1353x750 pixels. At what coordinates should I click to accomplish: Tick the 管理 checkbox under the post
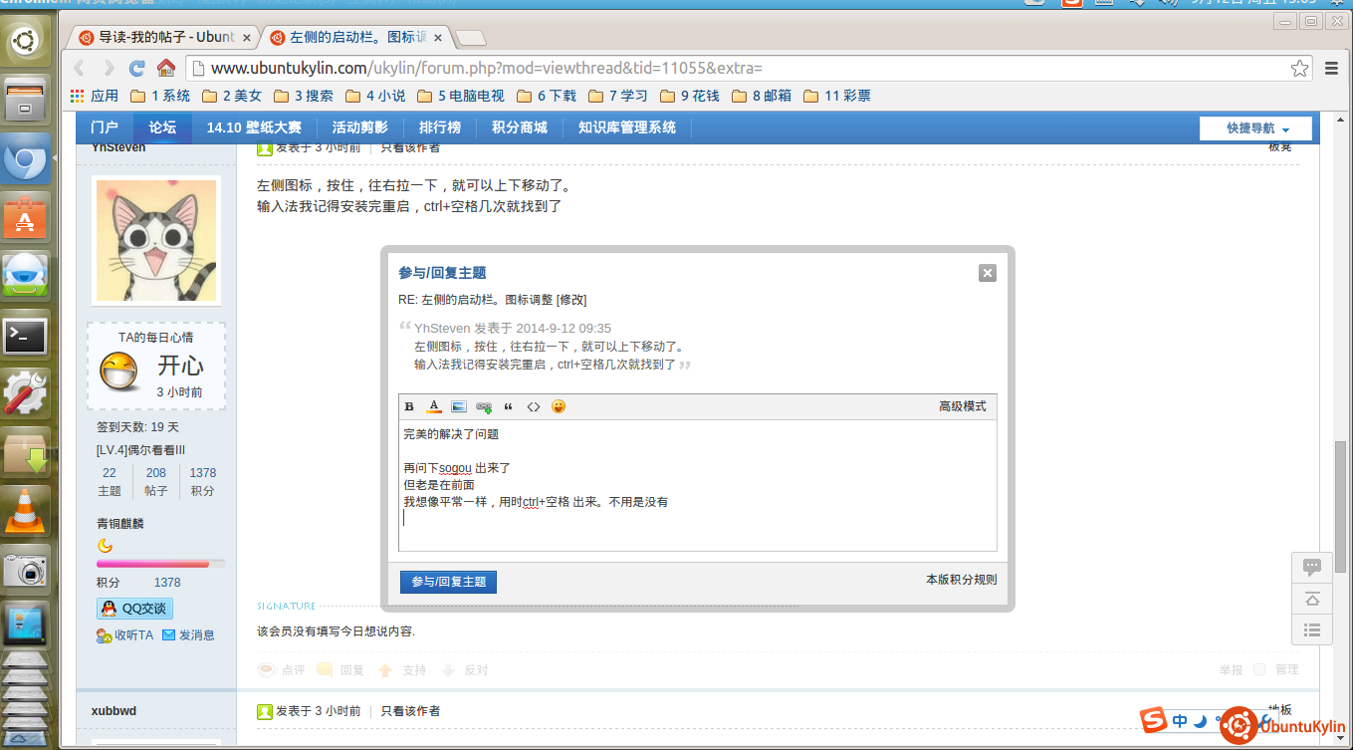(x=1259, y=670)
